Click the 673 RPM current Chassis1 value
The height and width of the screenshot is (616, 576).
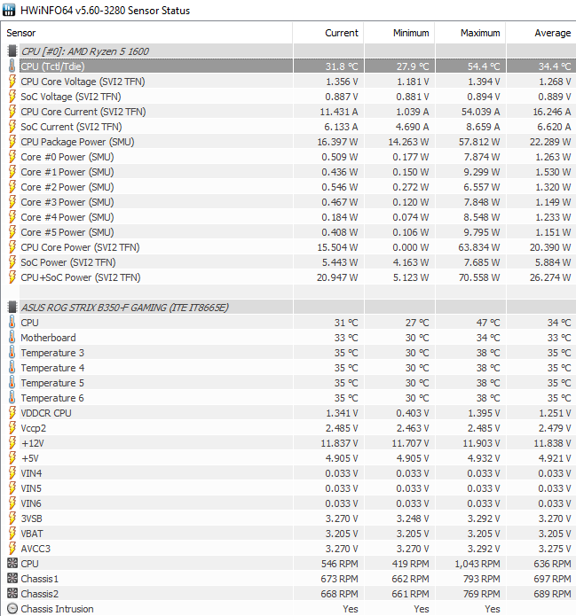click(x=340, y=579)
